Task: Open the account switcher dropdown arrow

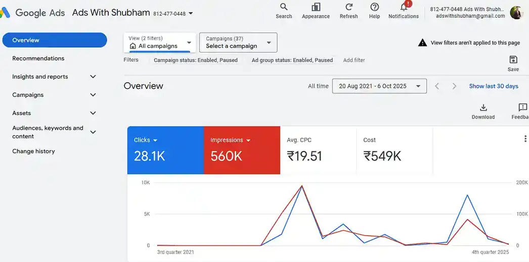Action: pyautogui.click(x=191, y=14)
